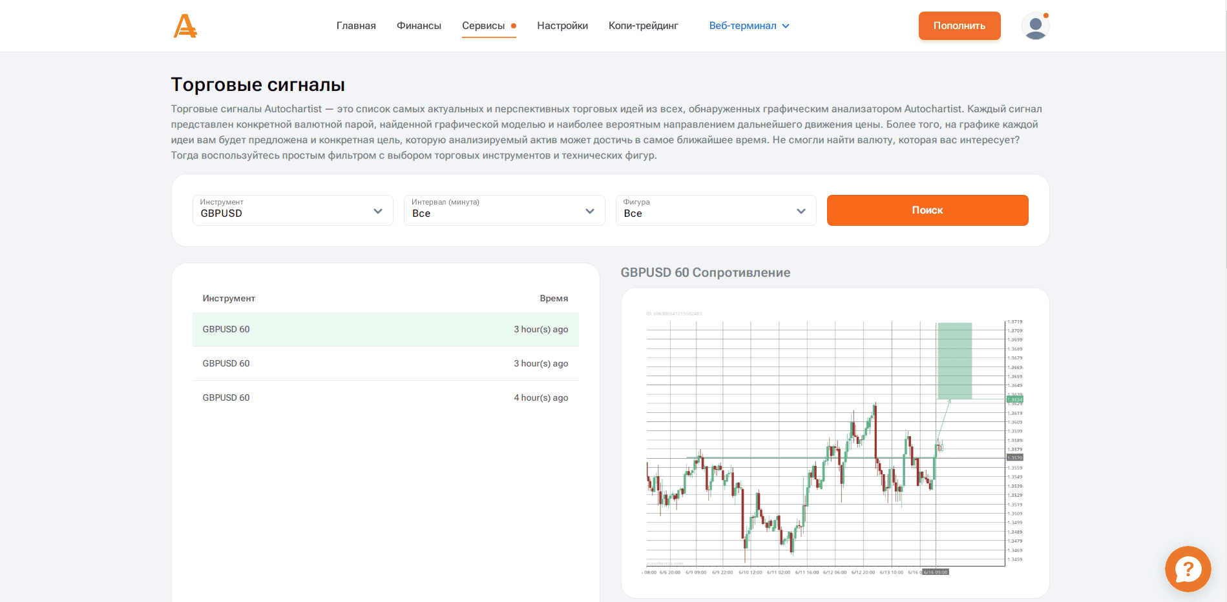Click the orange A logo

[x=185, y=26]
